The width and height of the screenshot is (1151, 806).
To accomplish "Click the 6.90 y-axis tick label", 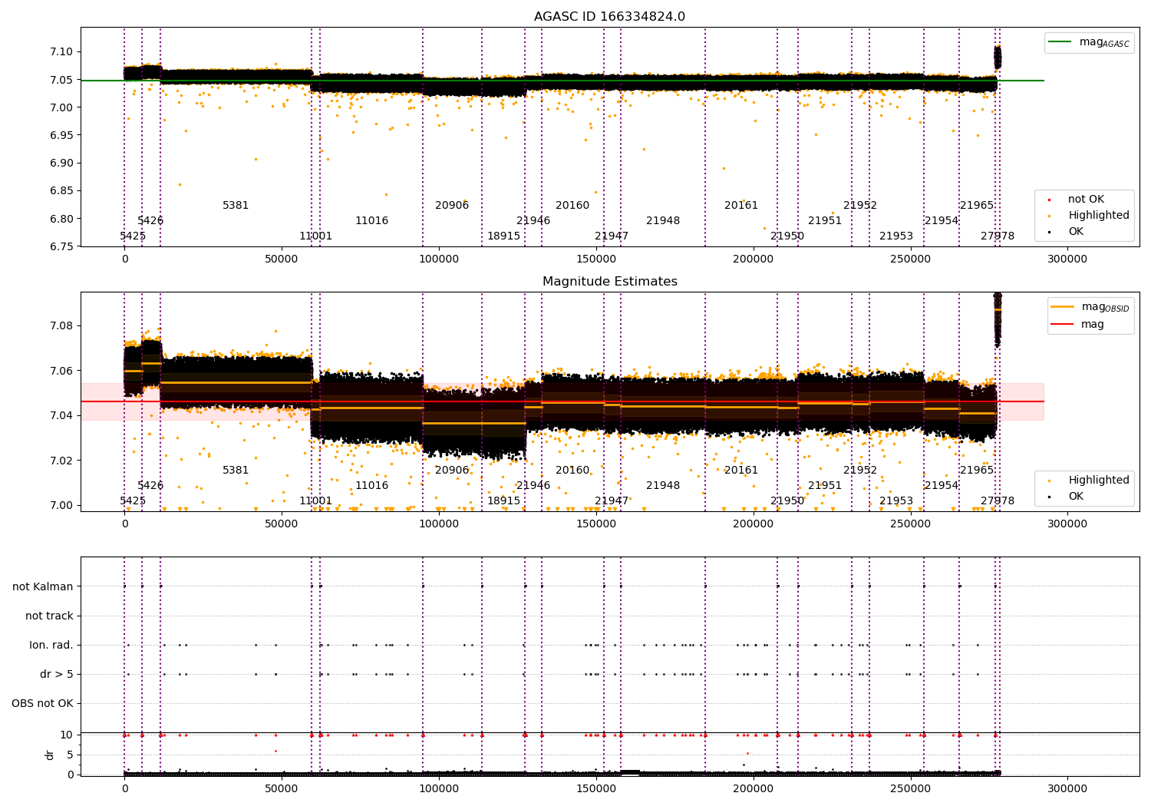I will click(x=61, y=163).
